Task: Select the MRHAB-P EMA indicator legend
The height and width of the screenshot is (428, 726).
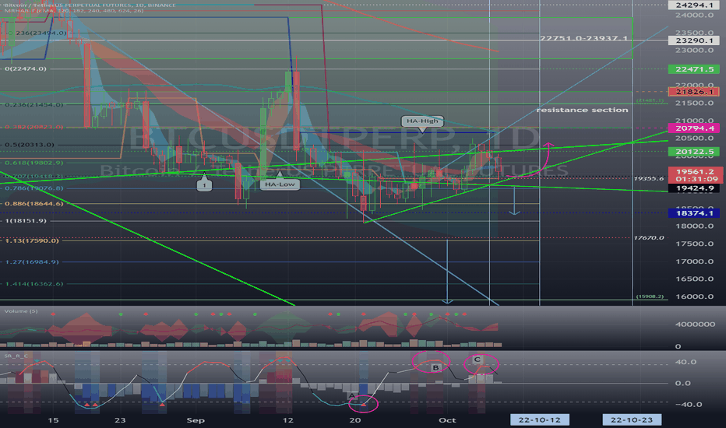Action: [x=74, y=10]
